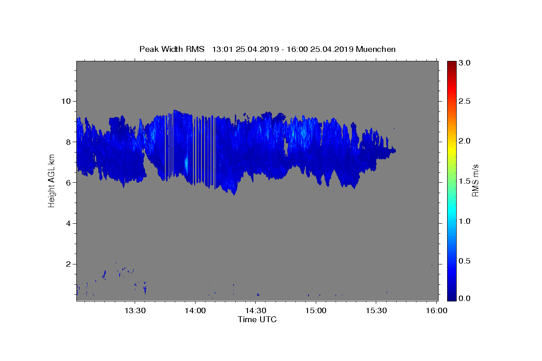
Task: Click the 14:30 time axis label
Action: coord(255,310)
